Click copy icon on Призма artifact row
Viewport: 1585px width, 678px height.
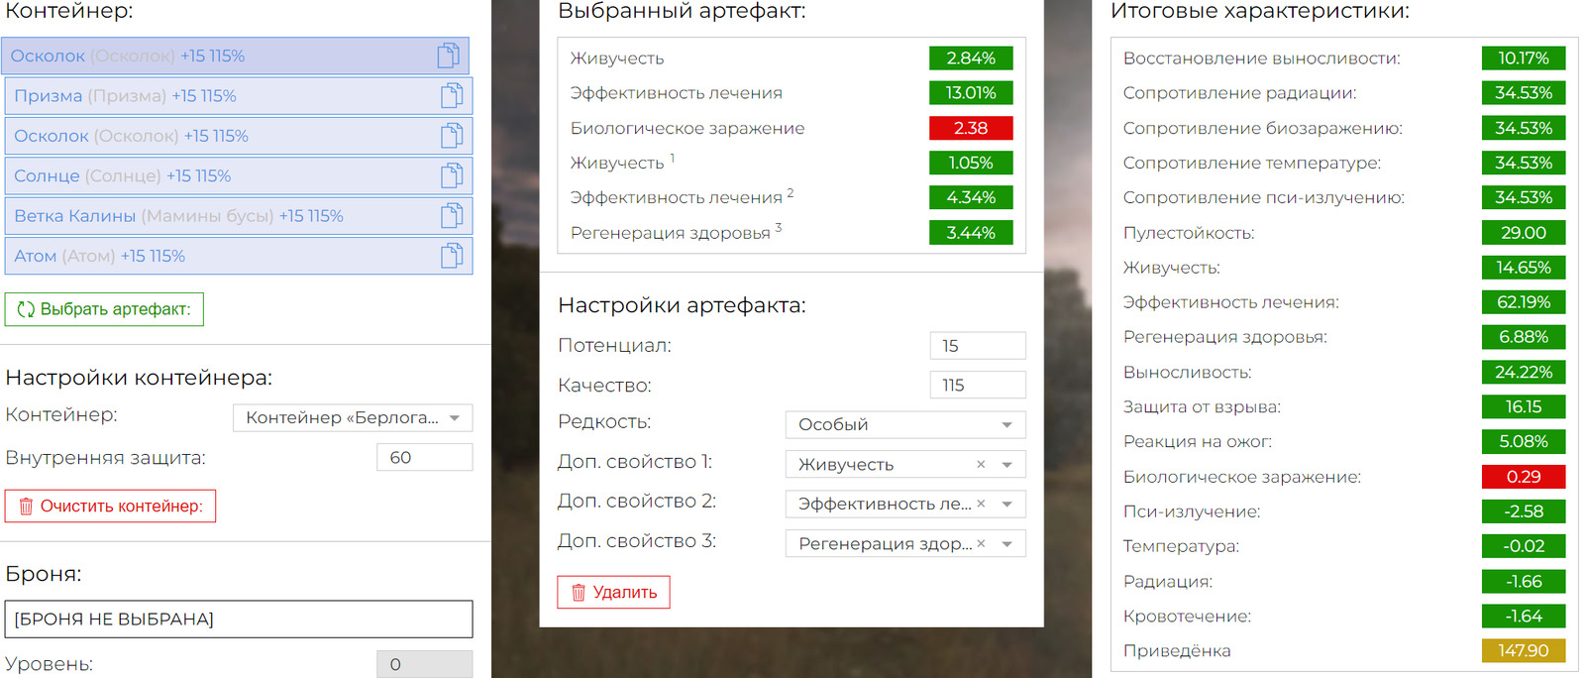coord(452,96)
